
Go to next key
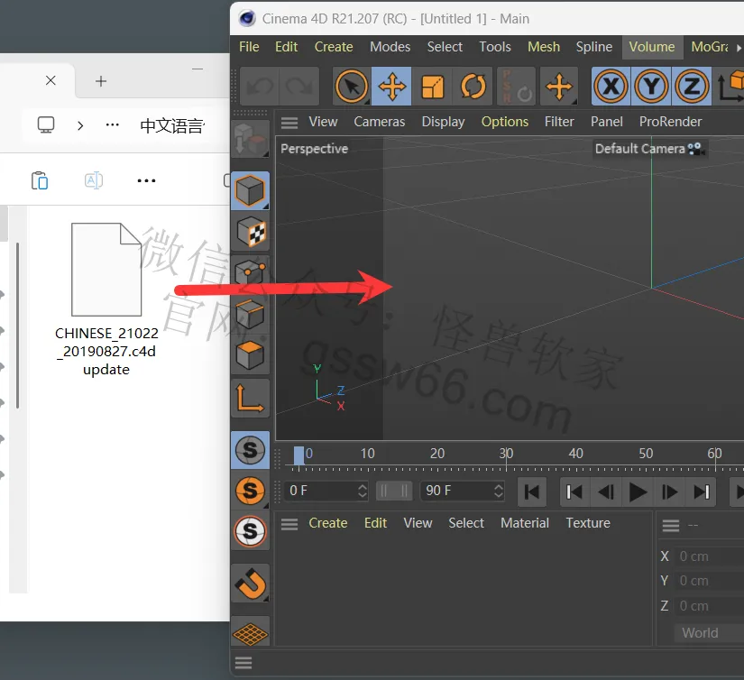coord(702,492)
